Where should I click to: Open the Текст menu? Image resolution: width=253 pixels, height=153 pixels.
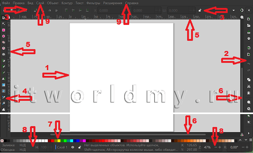(79, 3)
